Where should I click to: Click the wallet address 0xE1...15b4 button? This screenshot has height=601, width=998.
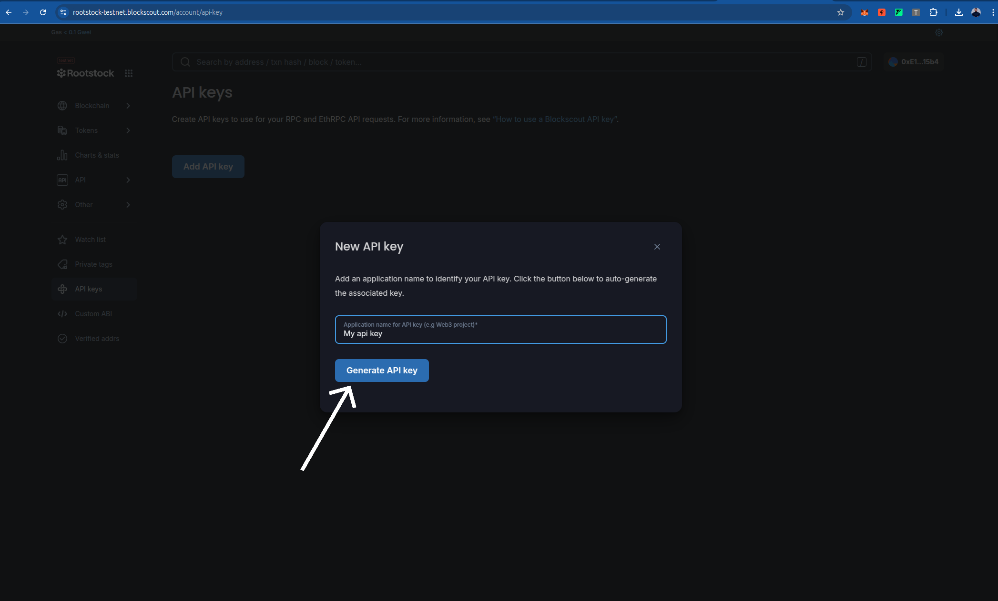913,62
